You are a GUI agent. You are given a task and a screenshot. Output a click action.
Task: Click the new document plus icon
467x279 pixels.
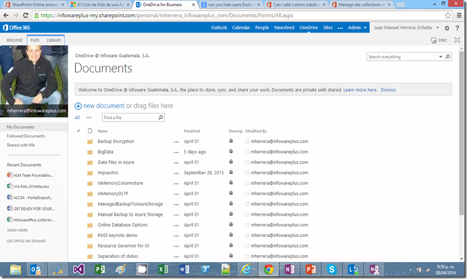tap(78, 106)
